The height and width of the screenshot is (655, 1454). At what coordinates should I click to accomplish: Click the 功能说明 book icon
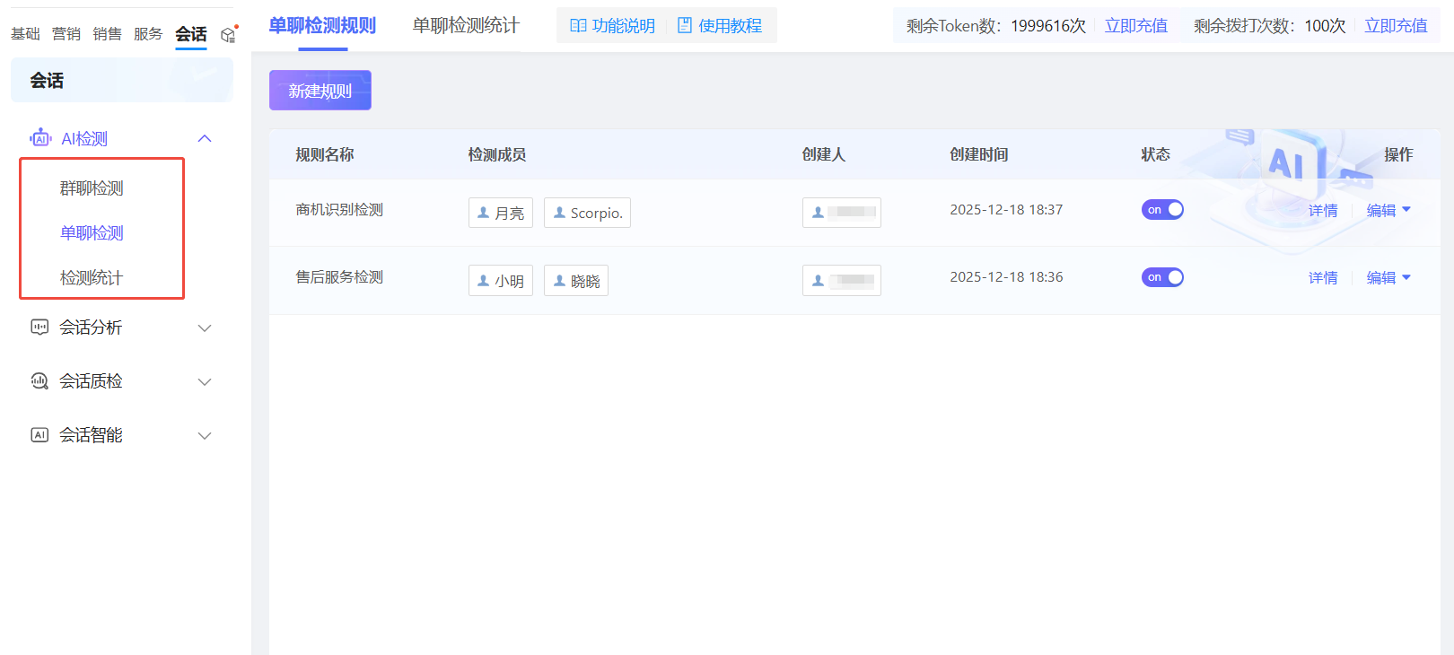tap(578, 26)
